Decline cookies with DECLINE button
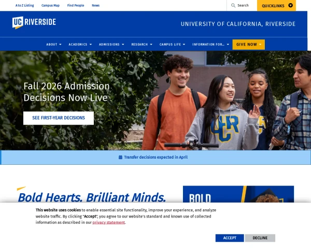Image resolution: width=311 pixels, height=248 pixels. point(260,238)
